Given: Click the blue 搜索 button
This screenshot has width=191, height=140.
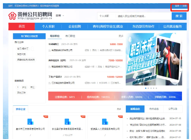Looking at the screenshot, I should pos(179,16).
